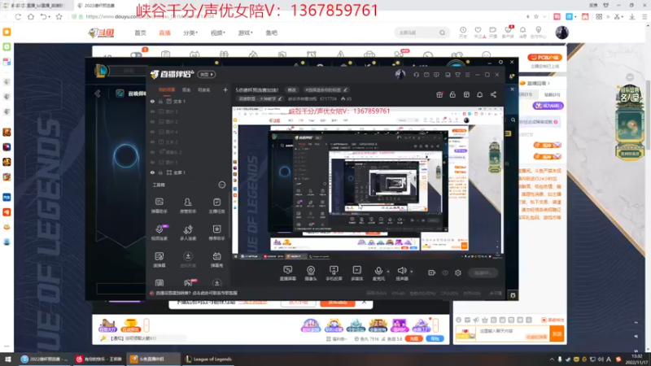Viewport: 651px width, 366px height.
Task: Switch to the 双击 scene tab
Action: pyautogui.click(x=186, y=89)
